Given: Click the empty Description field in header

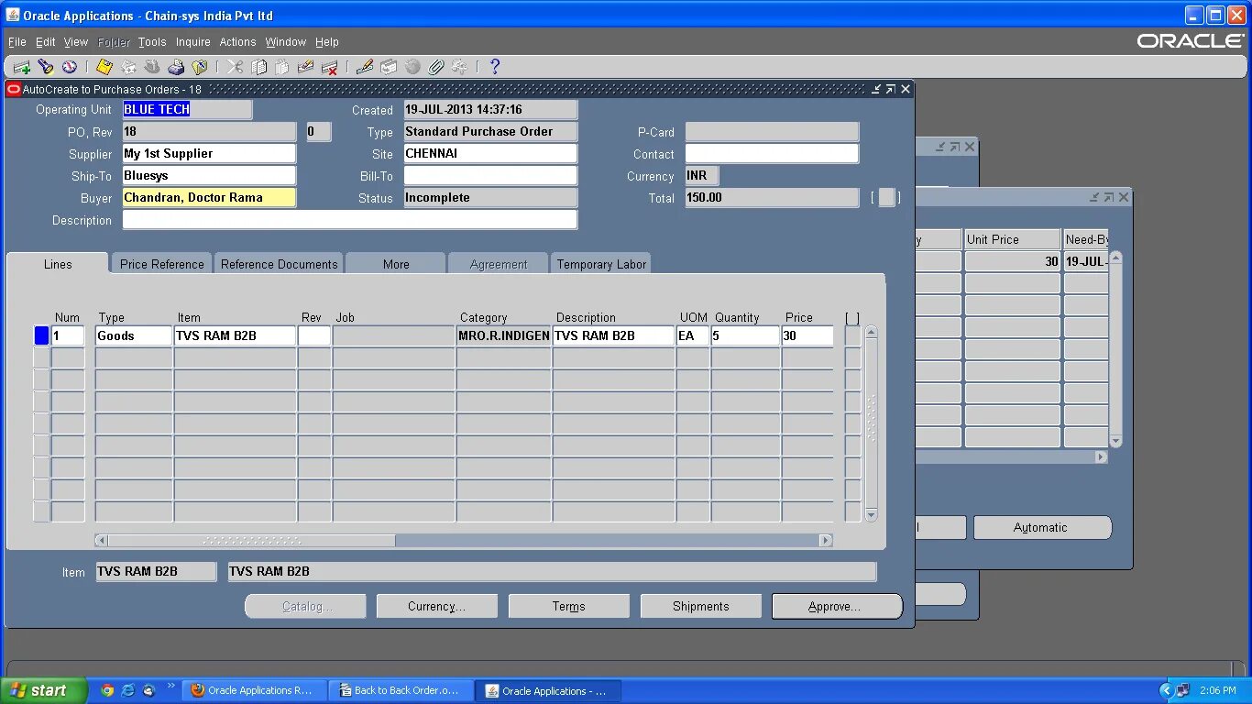Looking at the screenshot, I should [x=350, y=219].
